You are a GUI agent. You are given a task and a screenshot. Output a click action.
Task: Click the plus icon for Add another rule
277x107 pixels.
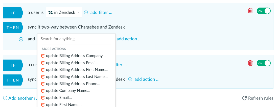5,98
